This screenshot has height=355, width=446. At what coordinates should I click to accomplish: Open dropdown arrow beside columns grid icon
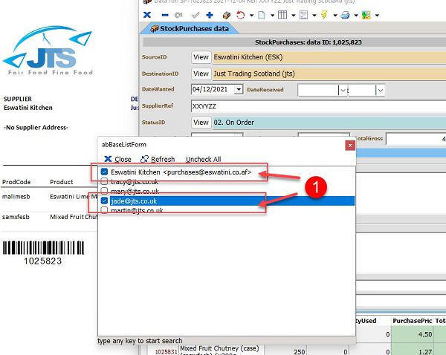(x=294, y=16)
